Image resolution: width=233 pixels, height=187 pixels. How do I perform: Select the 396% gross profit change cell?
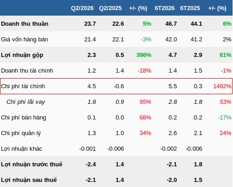144,55
